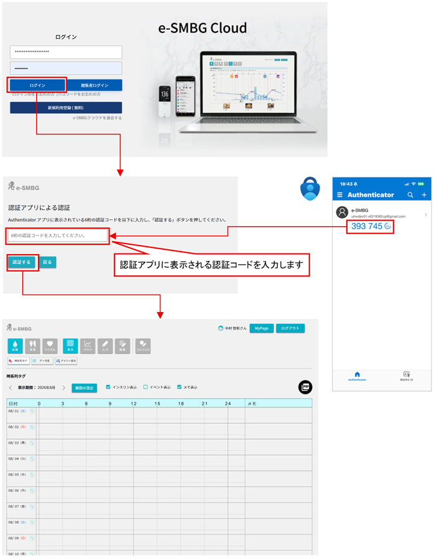
Task: Expand e-SMBG account with right chevron
Action: coord(425,214)
